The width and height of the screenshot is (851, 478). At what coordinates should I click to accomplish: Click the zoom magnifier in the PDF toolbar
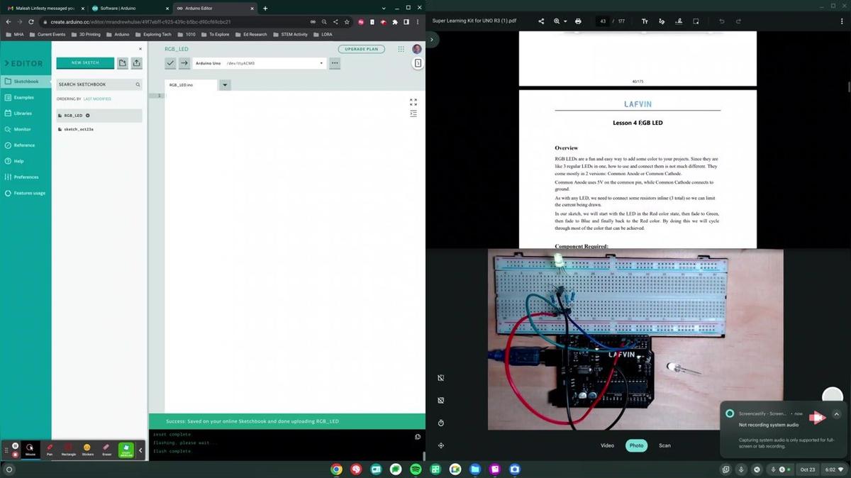[557, 21]
